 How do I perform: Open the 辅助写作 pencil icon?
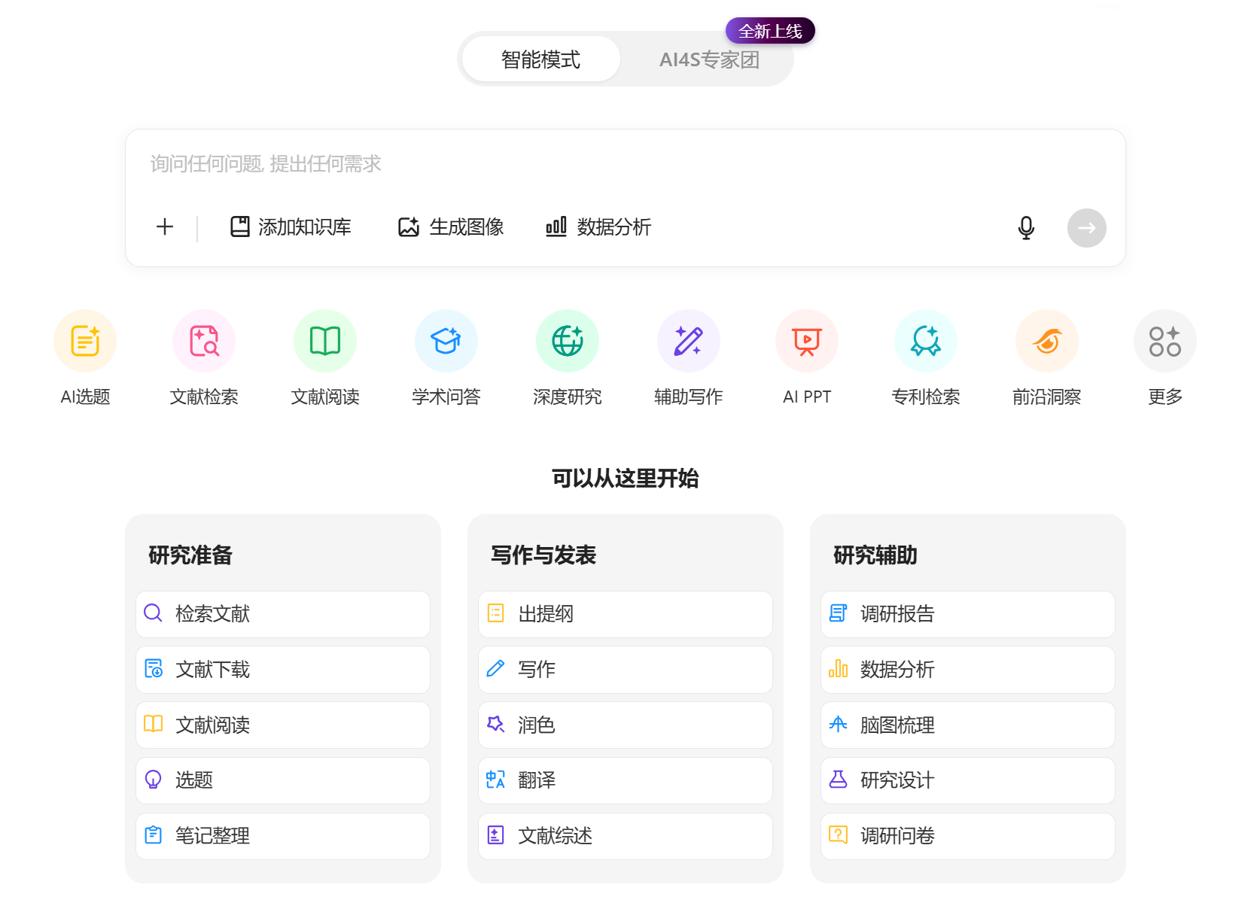coord(689,341)
